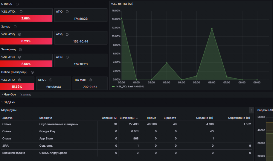Click the red 15.59% gauge bar
Screen dimensions: 273x161
click(17, 86)
